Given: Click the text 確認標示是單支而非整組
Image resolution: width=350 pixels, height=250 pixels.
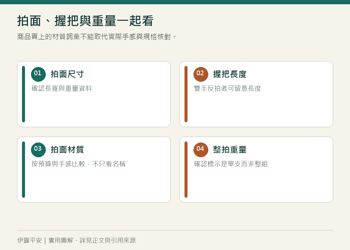Looking at the screenshot, I should [231, 164].
